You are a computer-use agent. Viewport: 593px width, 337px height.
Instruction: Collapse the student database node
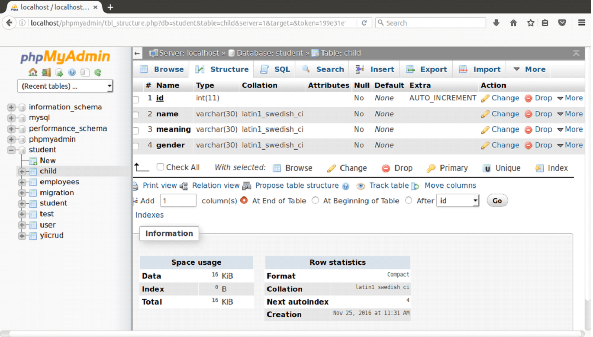pyautogui.click(x=11, y=150)
